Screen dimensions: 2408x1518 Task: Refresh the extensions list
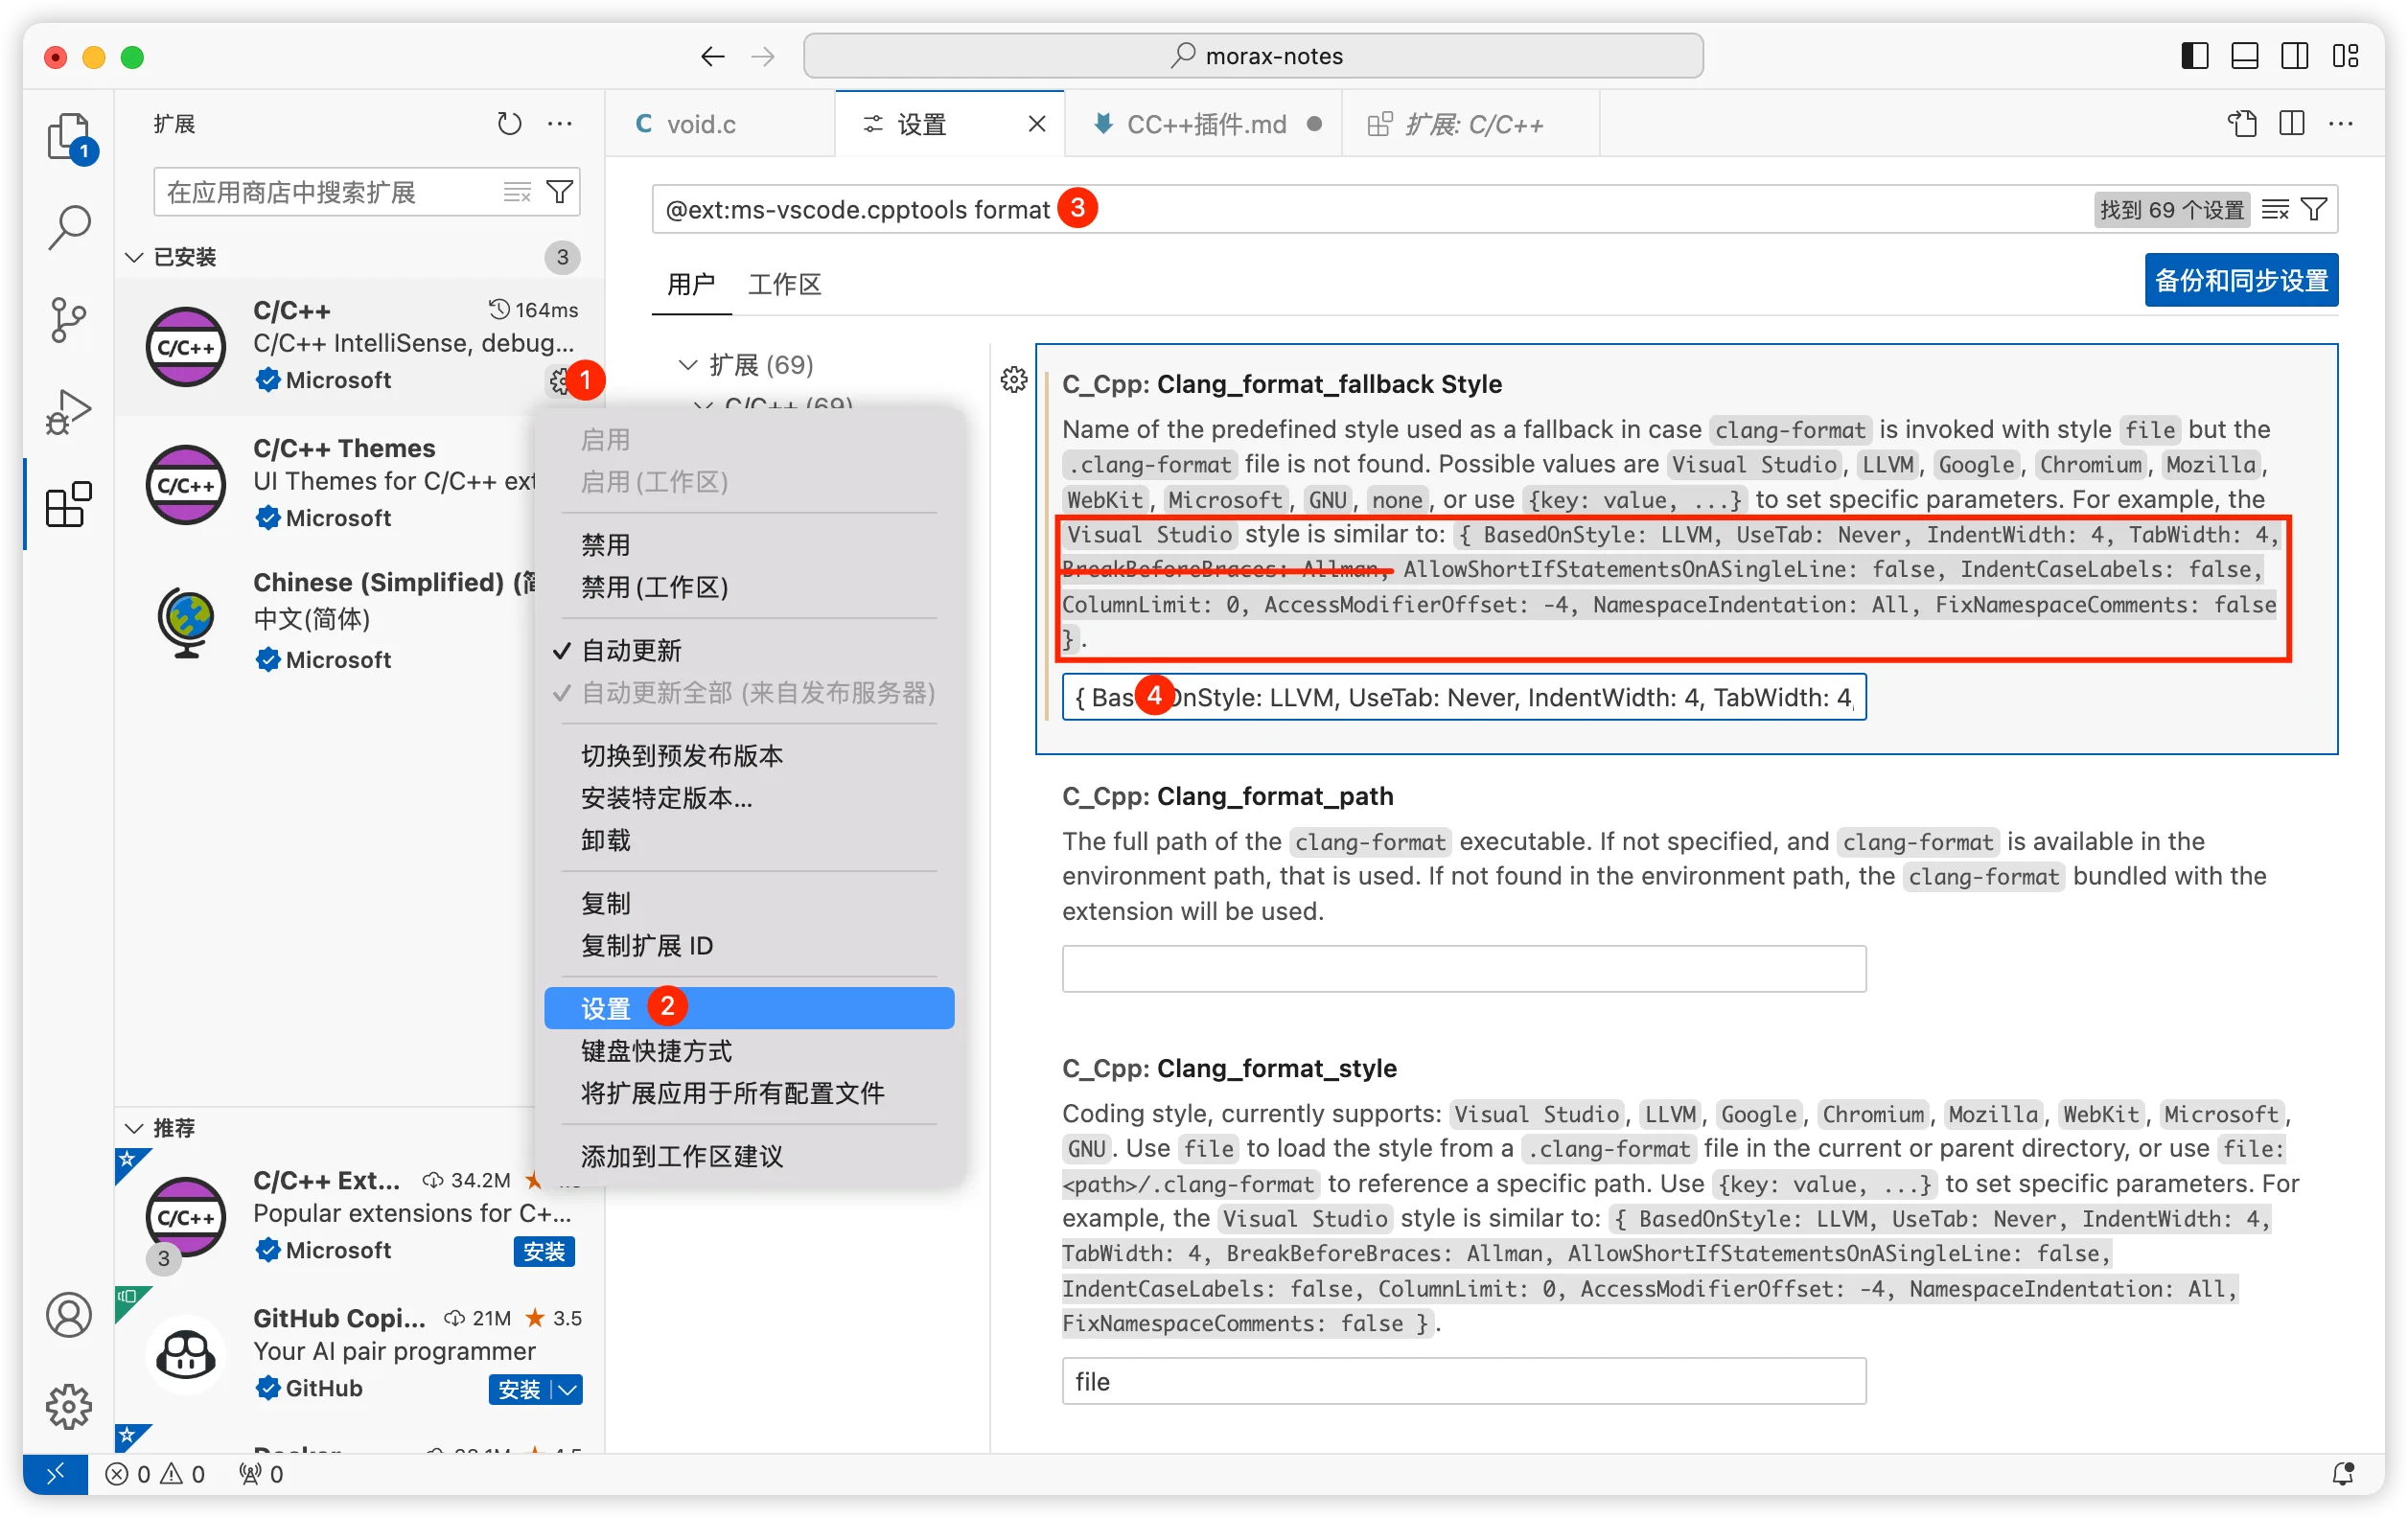(x=509, y=124)
